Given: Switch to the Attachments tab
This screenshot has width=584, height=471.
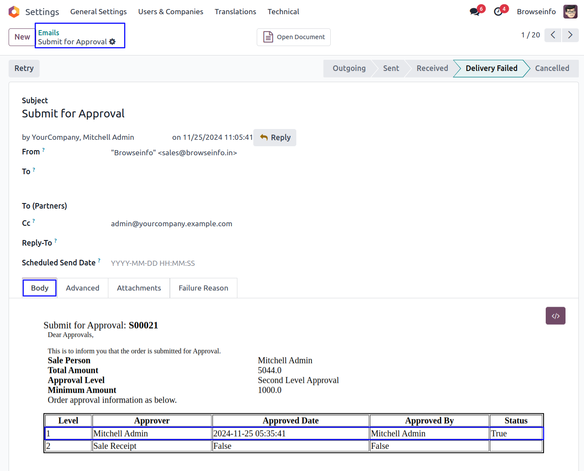Looking at the screenshot, I should point(139,288).
